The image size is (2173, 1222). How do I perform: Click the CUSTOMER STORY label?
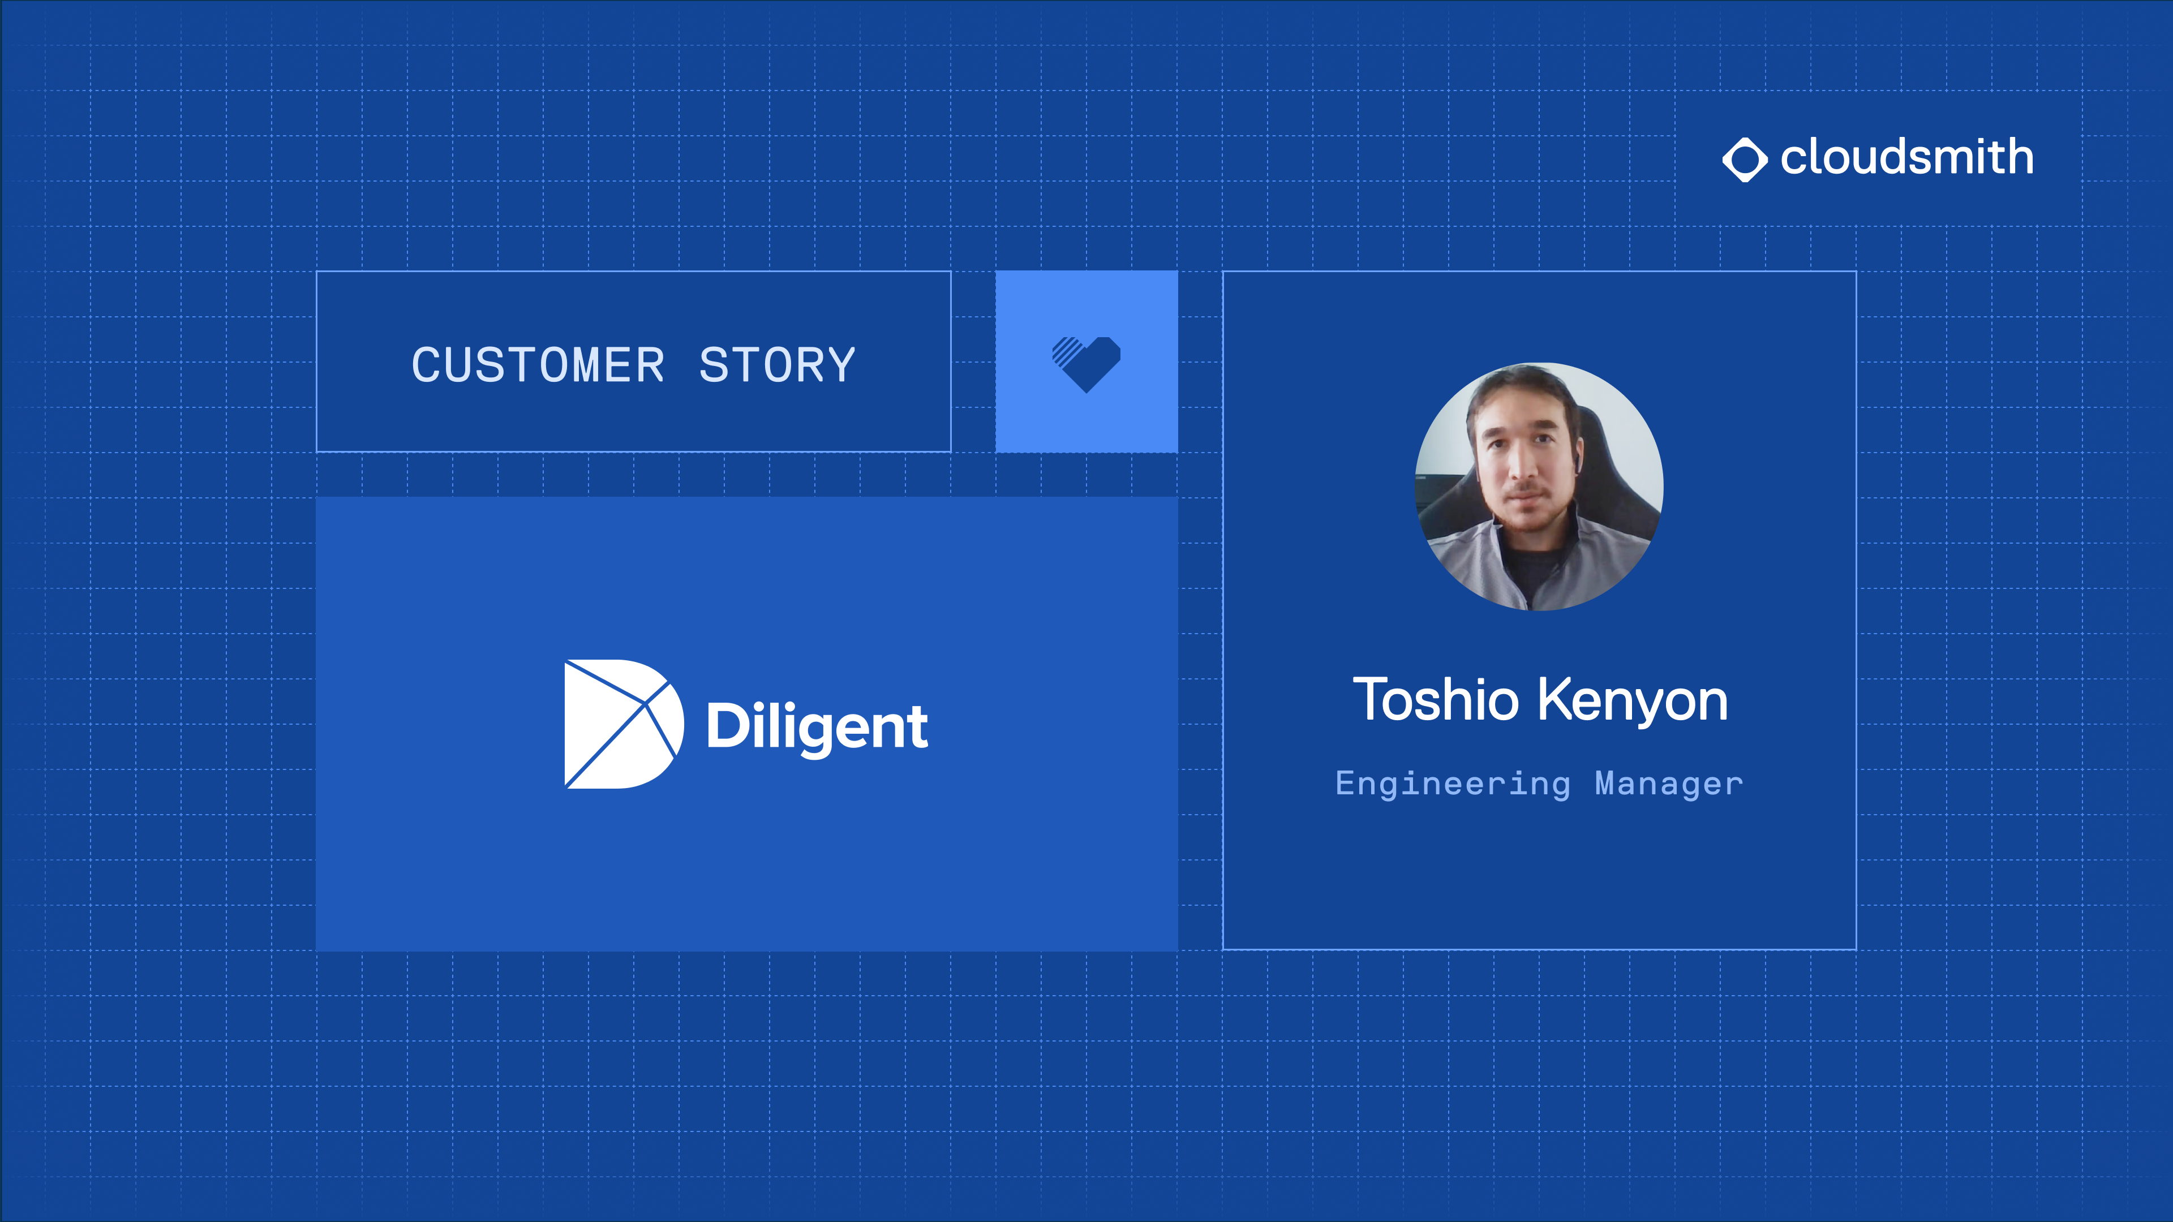click(x=634, y=365)
